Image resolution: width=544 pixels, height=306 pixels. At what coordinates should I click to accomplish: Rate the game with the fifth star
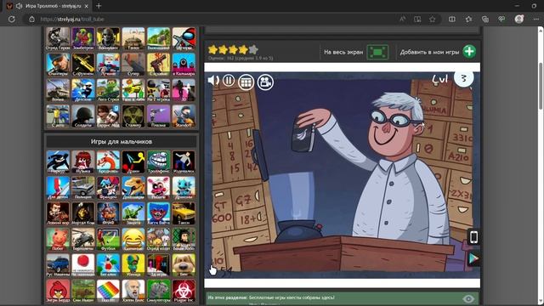click(253, 49)
